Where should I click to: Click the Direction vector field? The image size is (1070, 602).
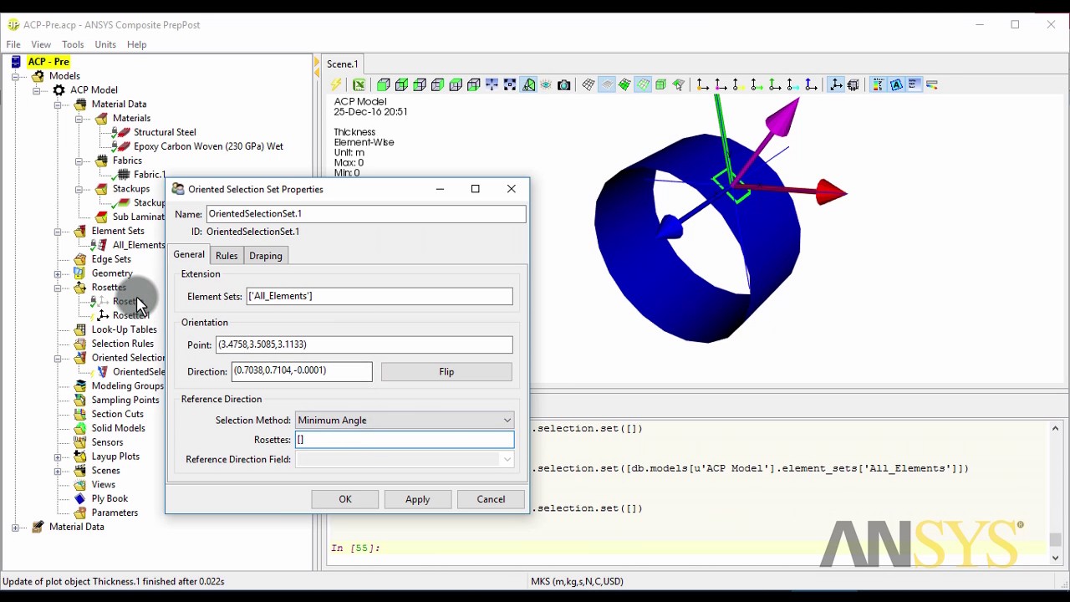302,371
